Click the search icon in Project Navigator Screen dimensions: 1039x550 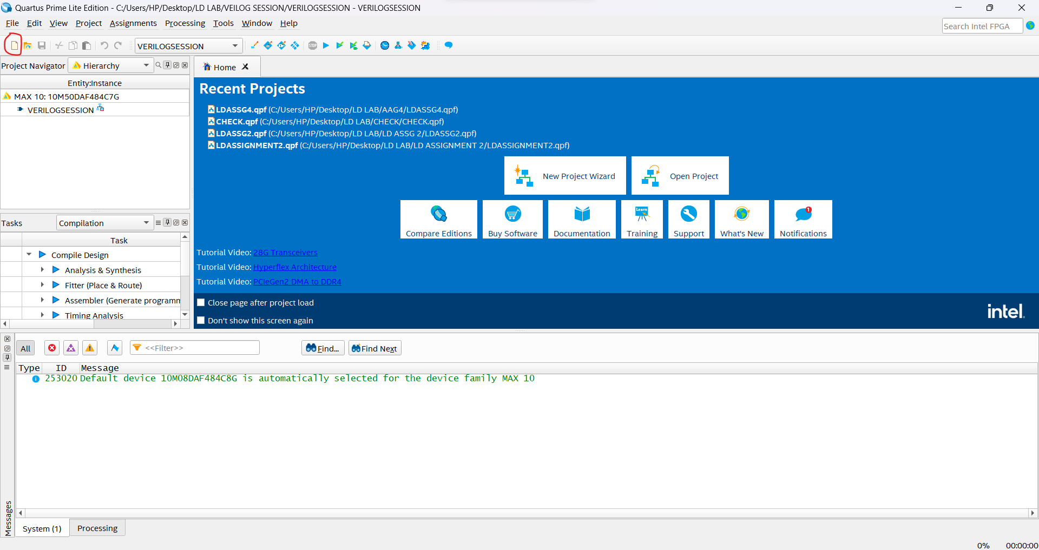159,65
